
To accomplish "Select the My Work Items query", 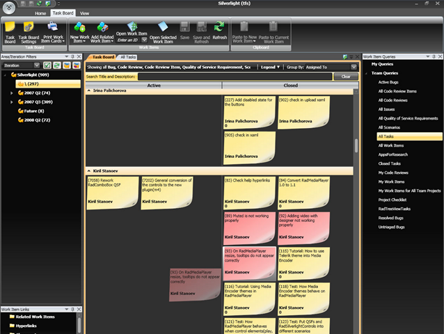I will (x=391, y=182).
